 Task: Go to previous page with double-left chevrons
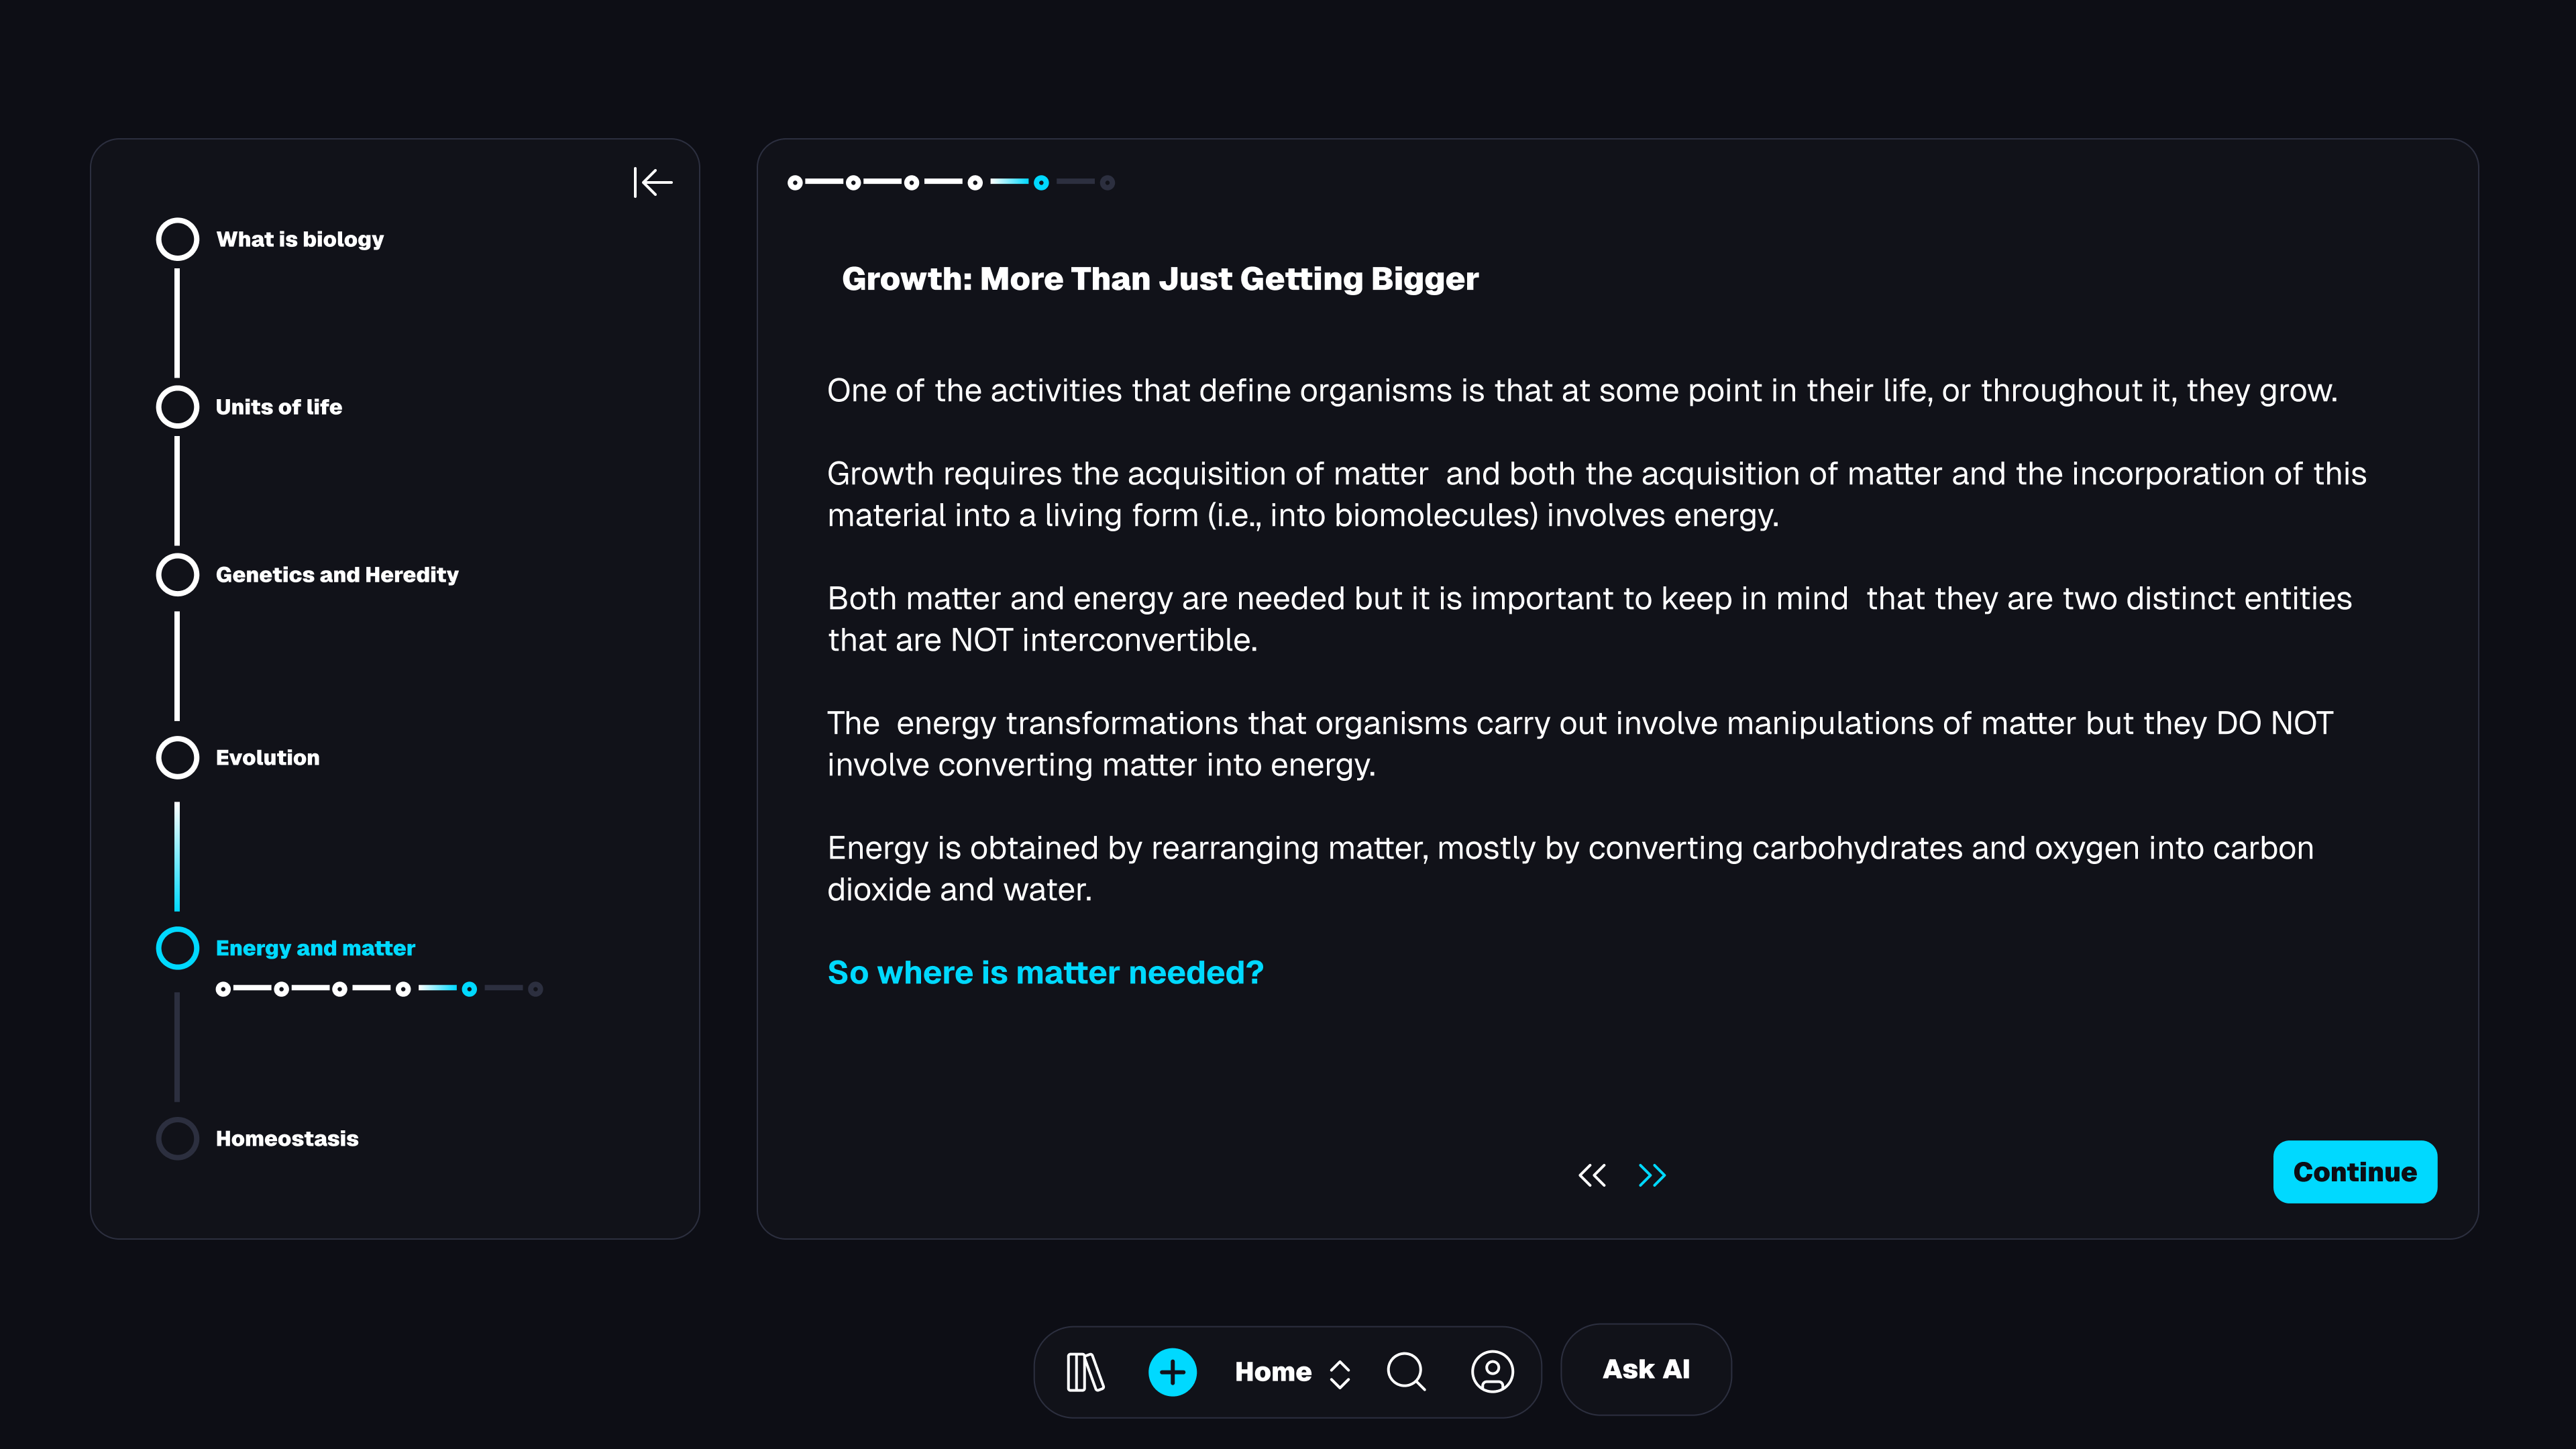(1592, 1175)
